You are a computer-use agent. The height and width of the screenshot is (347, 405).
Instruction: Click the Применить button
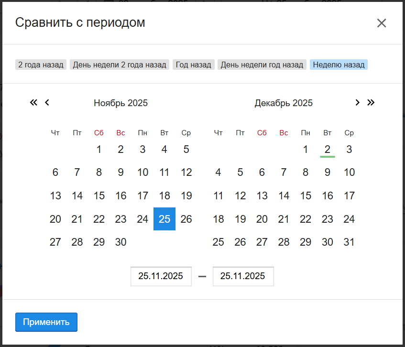pos(46,322)
